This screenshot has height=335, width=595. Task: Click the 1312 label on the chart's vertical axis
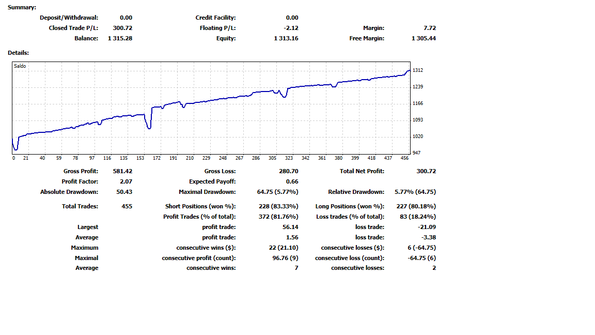(418, 70)
